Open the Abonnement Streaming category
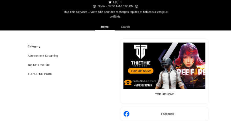This screenshot has width=231, height=121. coord(43,56)
